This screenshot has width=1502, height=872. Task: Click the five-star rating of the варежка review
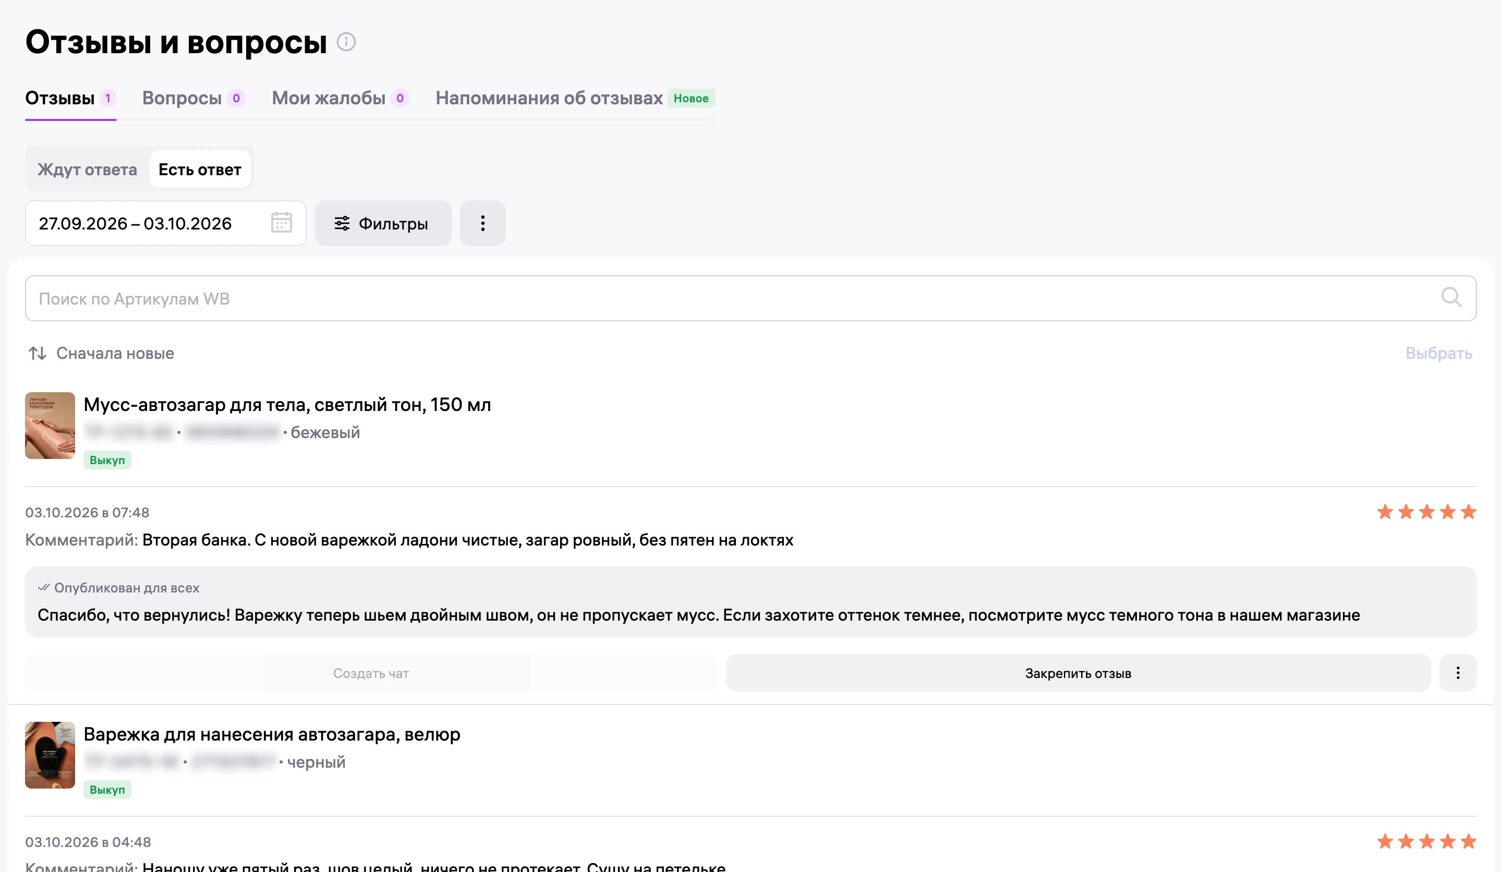tap(1426, 842)
